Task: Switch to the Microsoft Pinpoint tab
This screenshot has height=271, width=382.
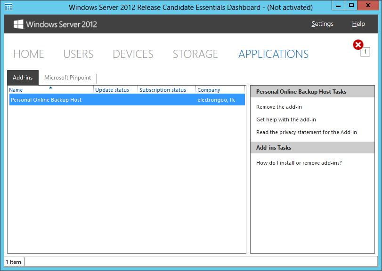Action: [x=67, y=78]
